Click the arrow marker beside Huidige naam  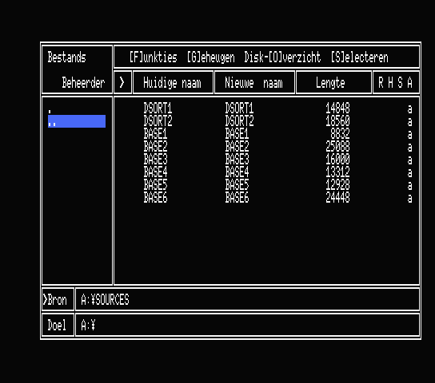(122, 82)
